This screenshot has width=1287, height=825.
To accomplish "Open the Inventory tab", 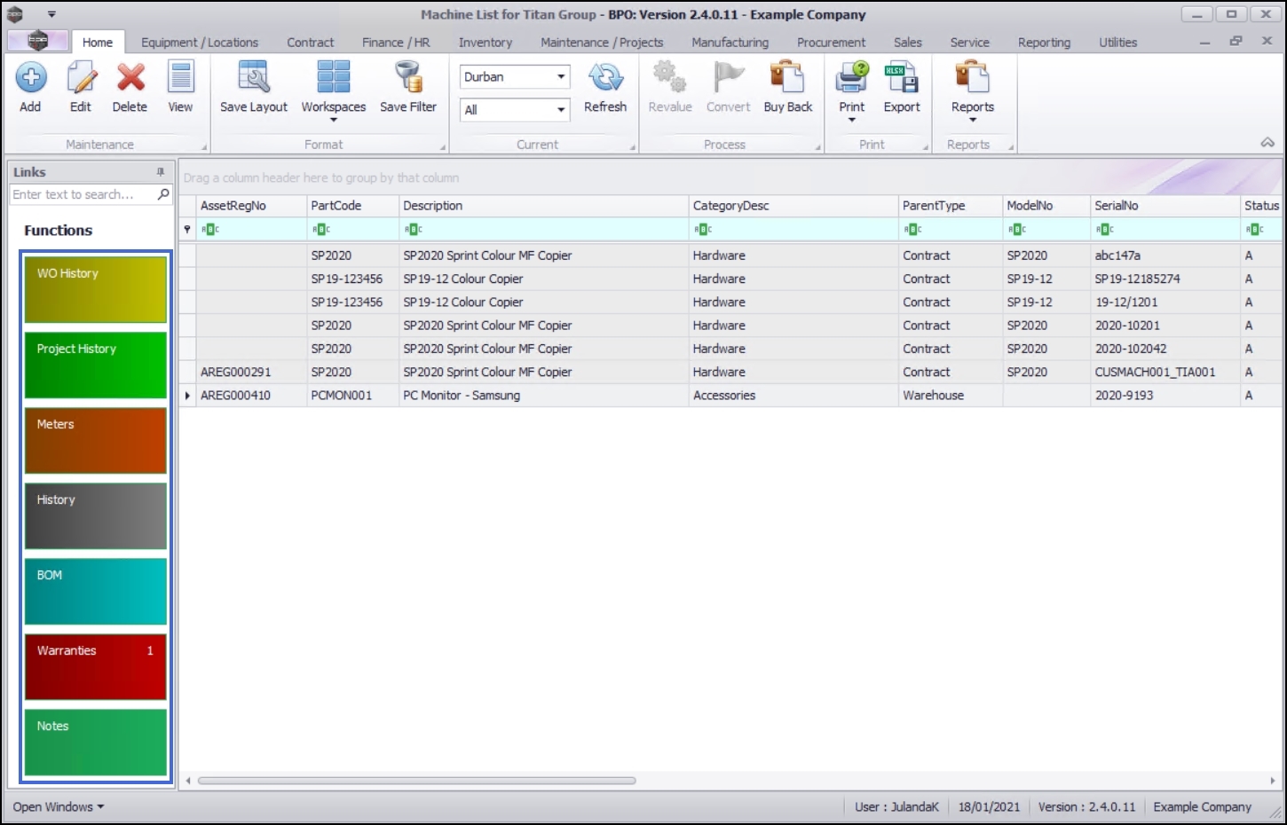I will (x=486, y=42).
